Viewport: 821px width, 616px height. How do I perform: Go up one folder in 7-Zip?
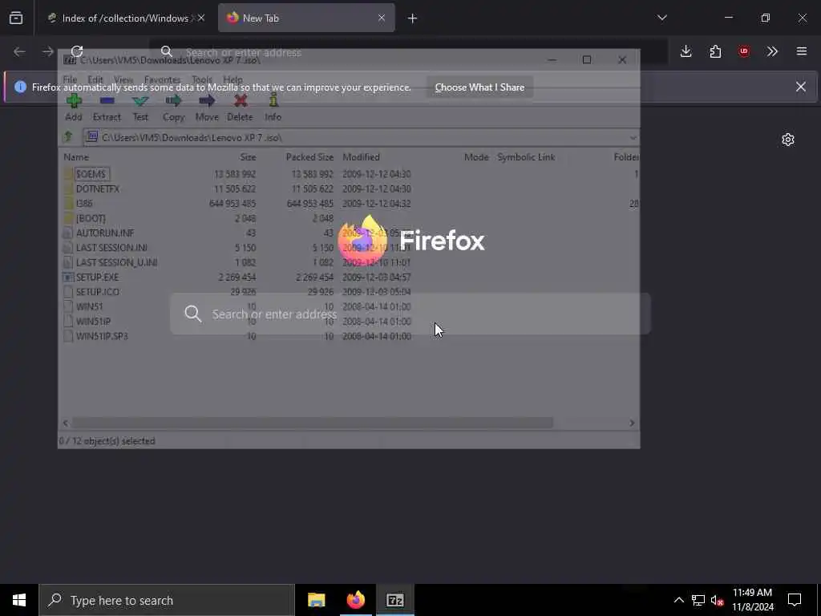click(x=68, y=137)
